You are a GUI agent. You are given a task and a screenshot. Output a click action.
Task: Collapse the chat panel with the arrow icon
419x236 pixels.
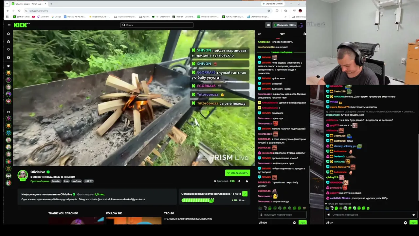(259, 34)
